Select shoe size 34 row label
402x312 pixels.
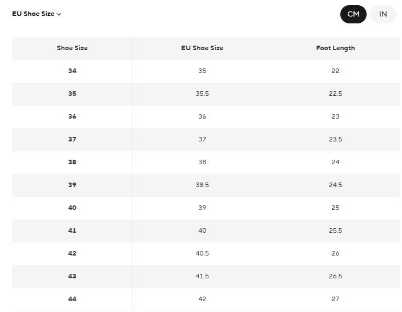pyautogui.click(x=72, y=71)
